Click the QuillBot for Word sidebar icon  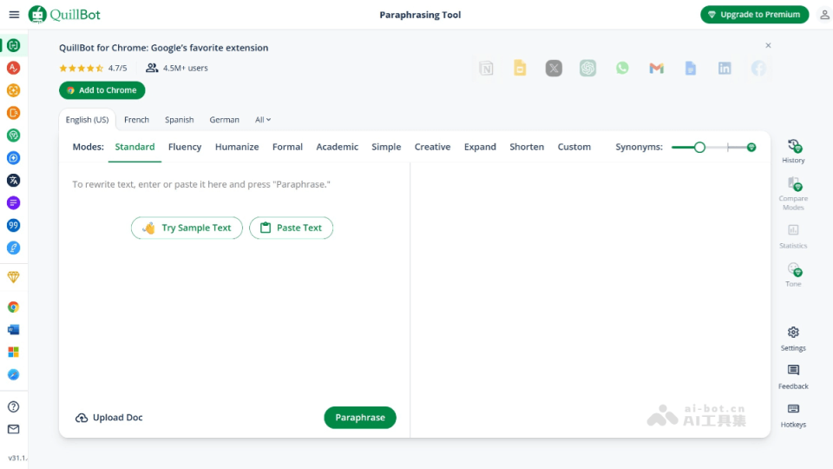click(x=13, y=330)
